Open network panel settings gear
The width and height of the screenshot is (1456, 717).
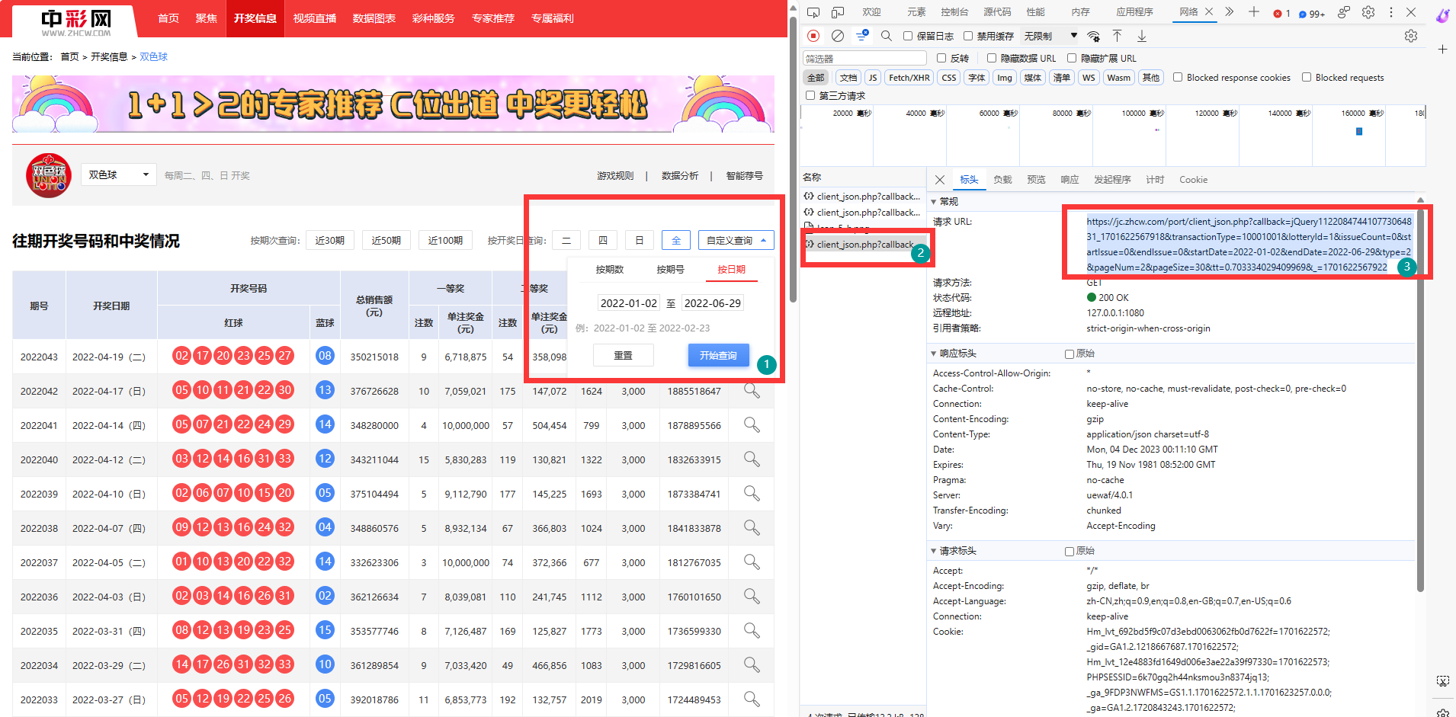(x=1411, y=36)
